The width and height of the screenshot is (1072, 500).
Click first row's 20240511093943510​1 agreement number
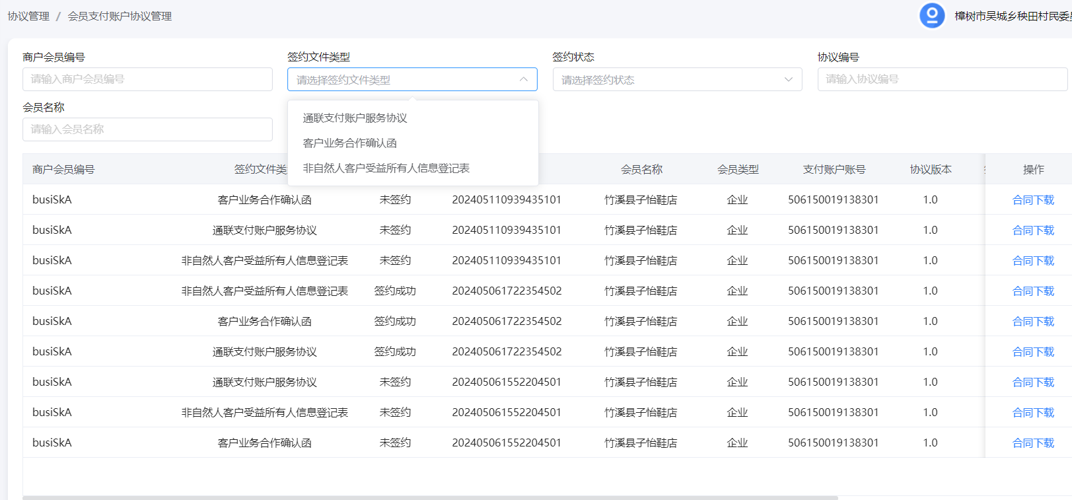point(507,200)
